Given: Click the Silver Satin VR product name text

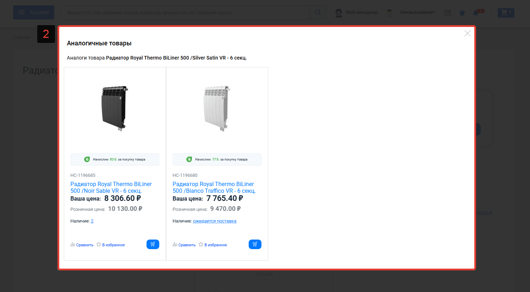Looking at the screenshot, I should click(176, 58).
